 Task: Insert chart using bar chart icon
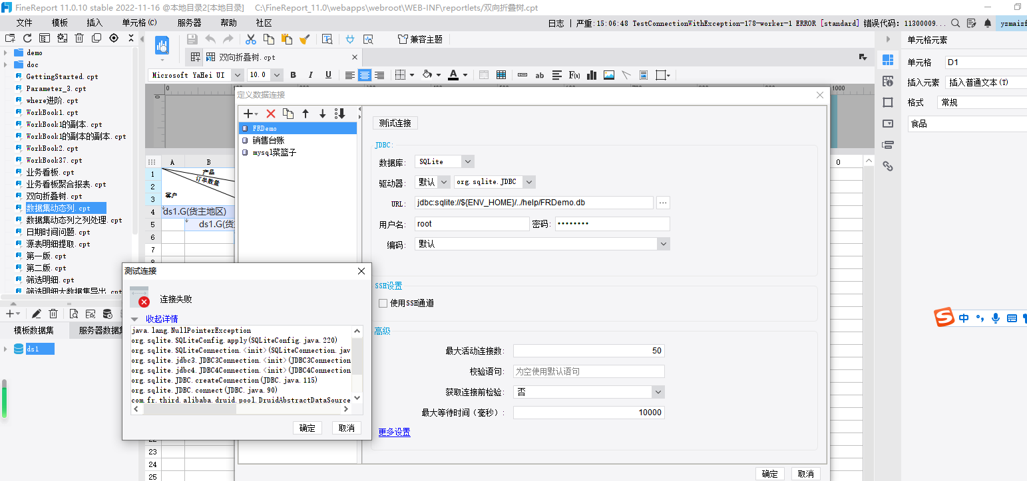592,75
